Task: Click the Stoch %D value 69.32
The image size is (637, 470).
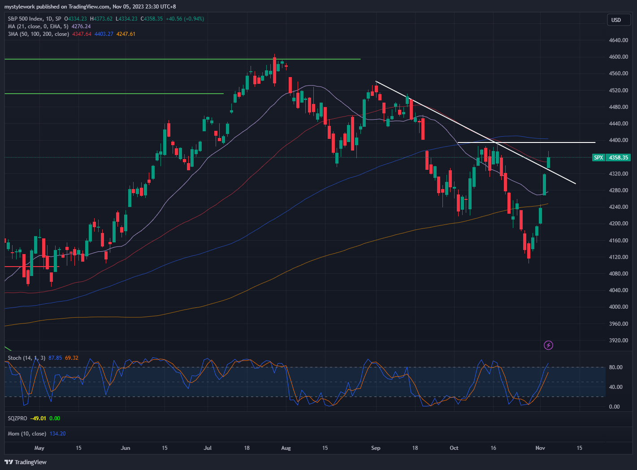Action: [x=72, y=358]
